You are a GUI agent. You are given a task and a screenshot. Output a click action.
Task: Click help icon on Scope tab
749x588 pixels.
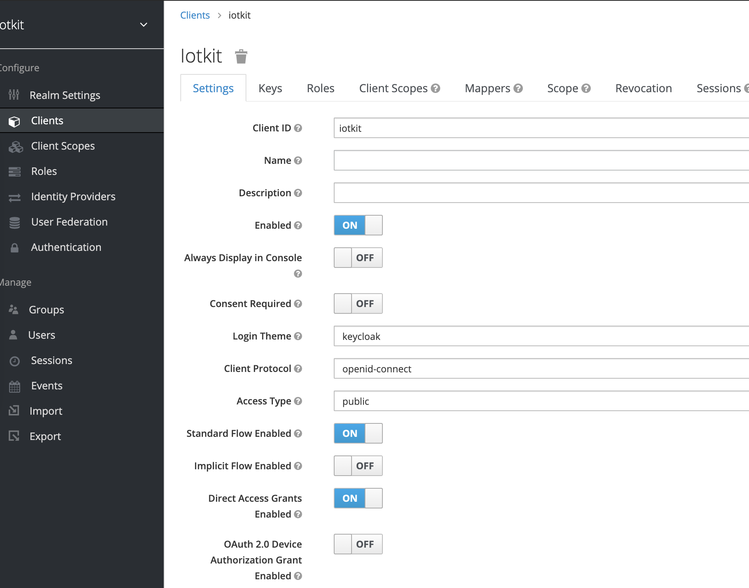click(x=586, y=88)
